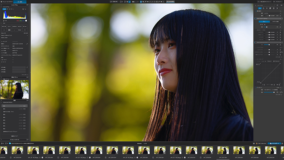The image size is (284, 160).
Task: Toggle DxO Smart Lighting on/off switch
Action: (256, 18)
